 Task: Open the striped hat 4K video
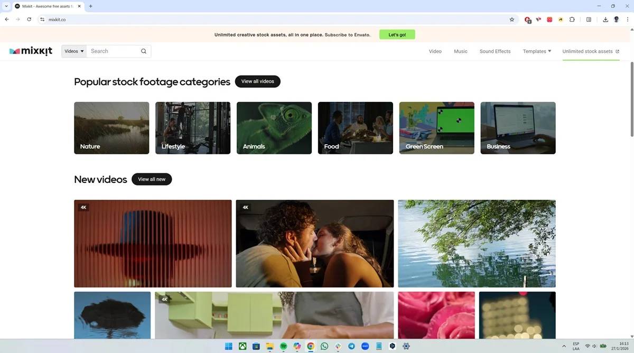click(x=153, y=244)
